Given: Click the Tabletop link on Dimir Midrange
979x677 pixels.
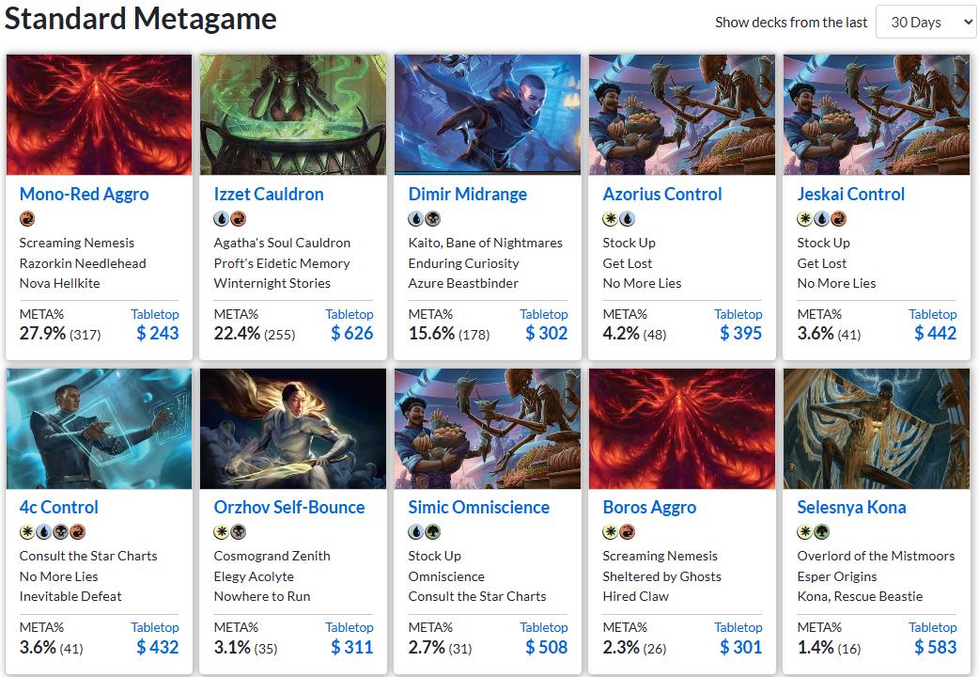Looking at the screenshot, I should pyautogui.click(x=543, y=314).
